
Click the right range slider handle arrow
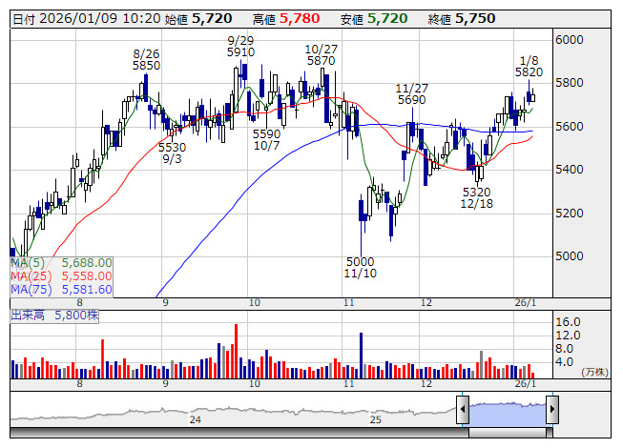point(552,409)
